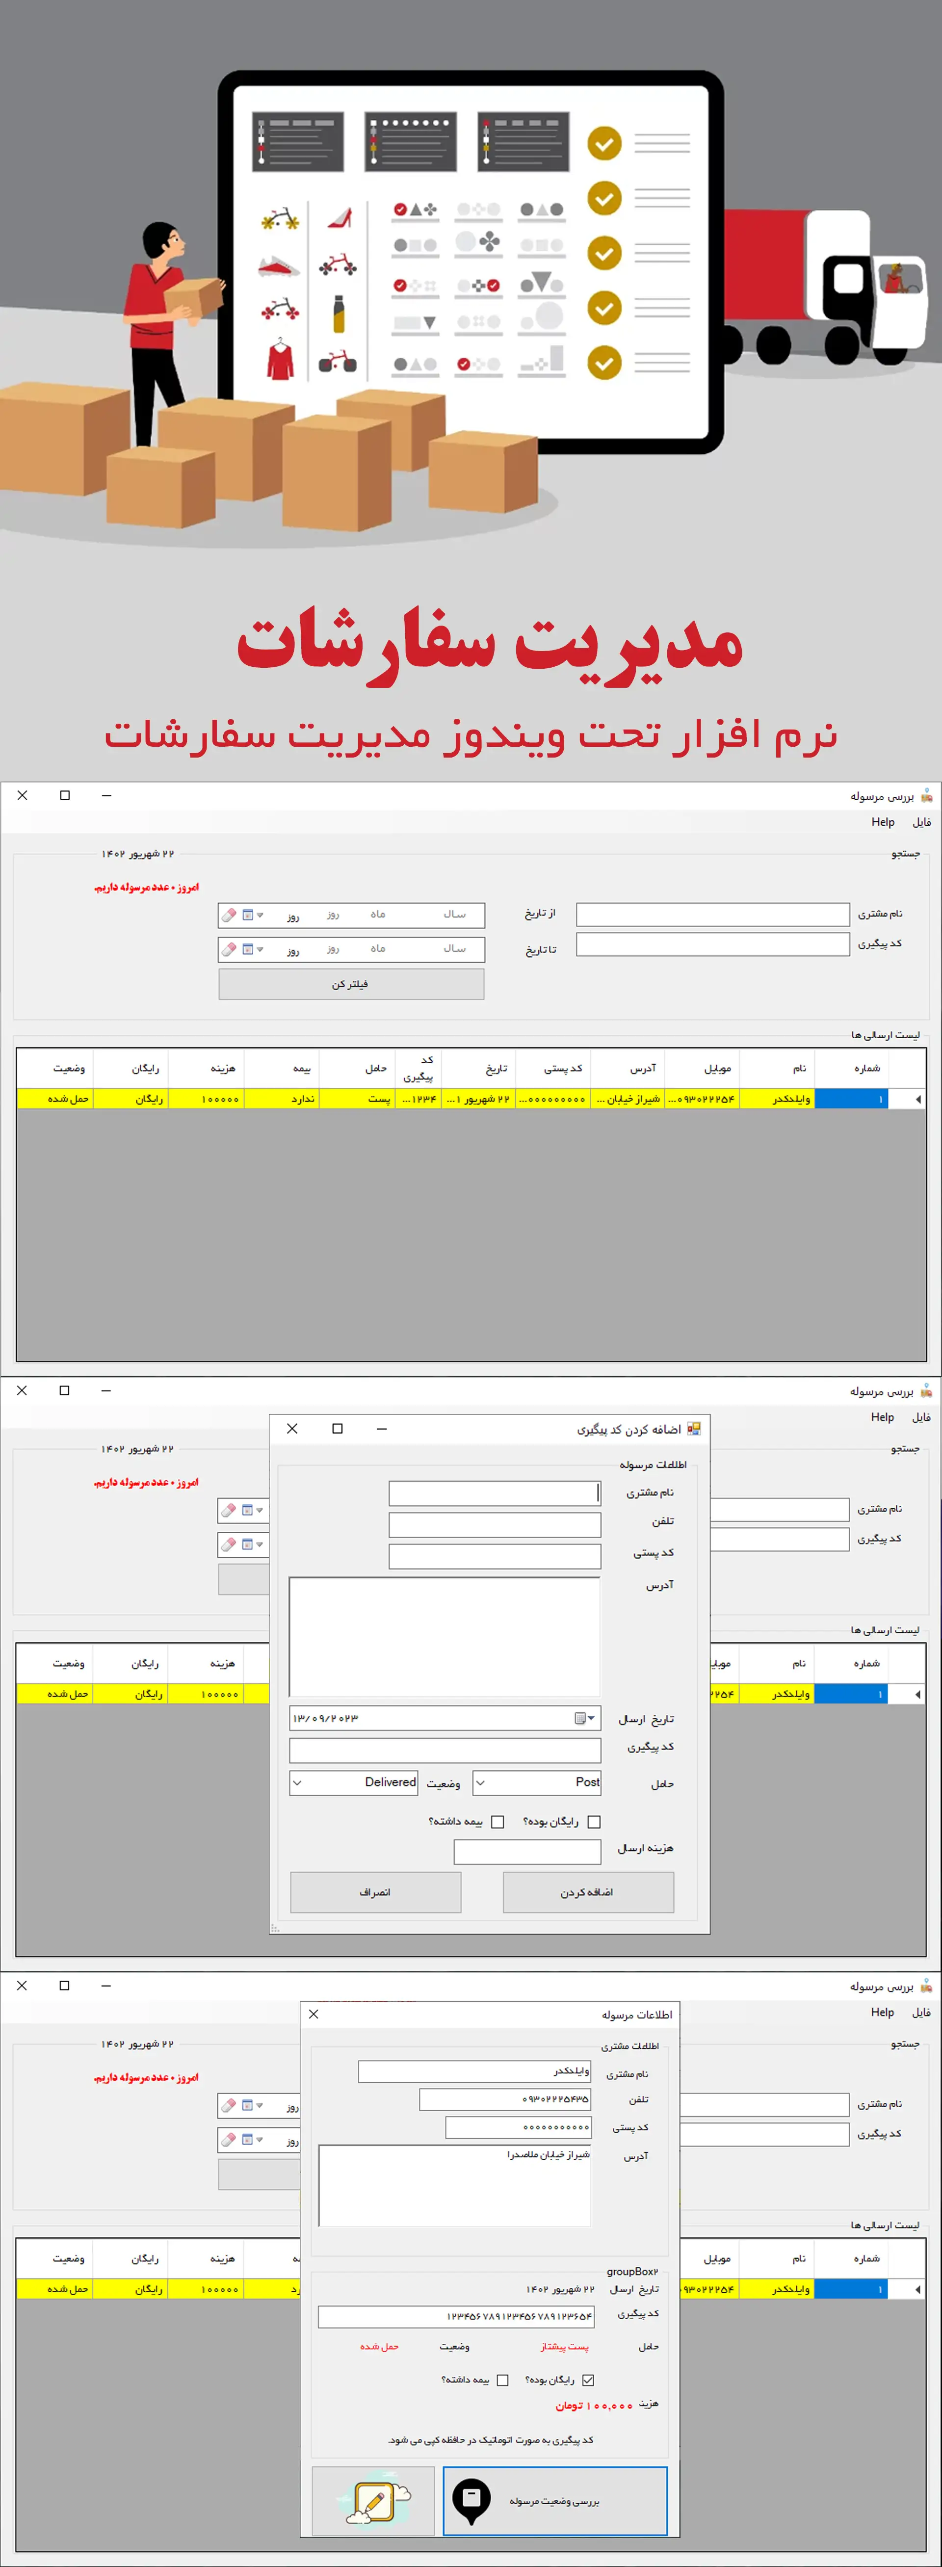
Task: Click موبایل column header in first window grid
Action: click(x=702, y=1068)
